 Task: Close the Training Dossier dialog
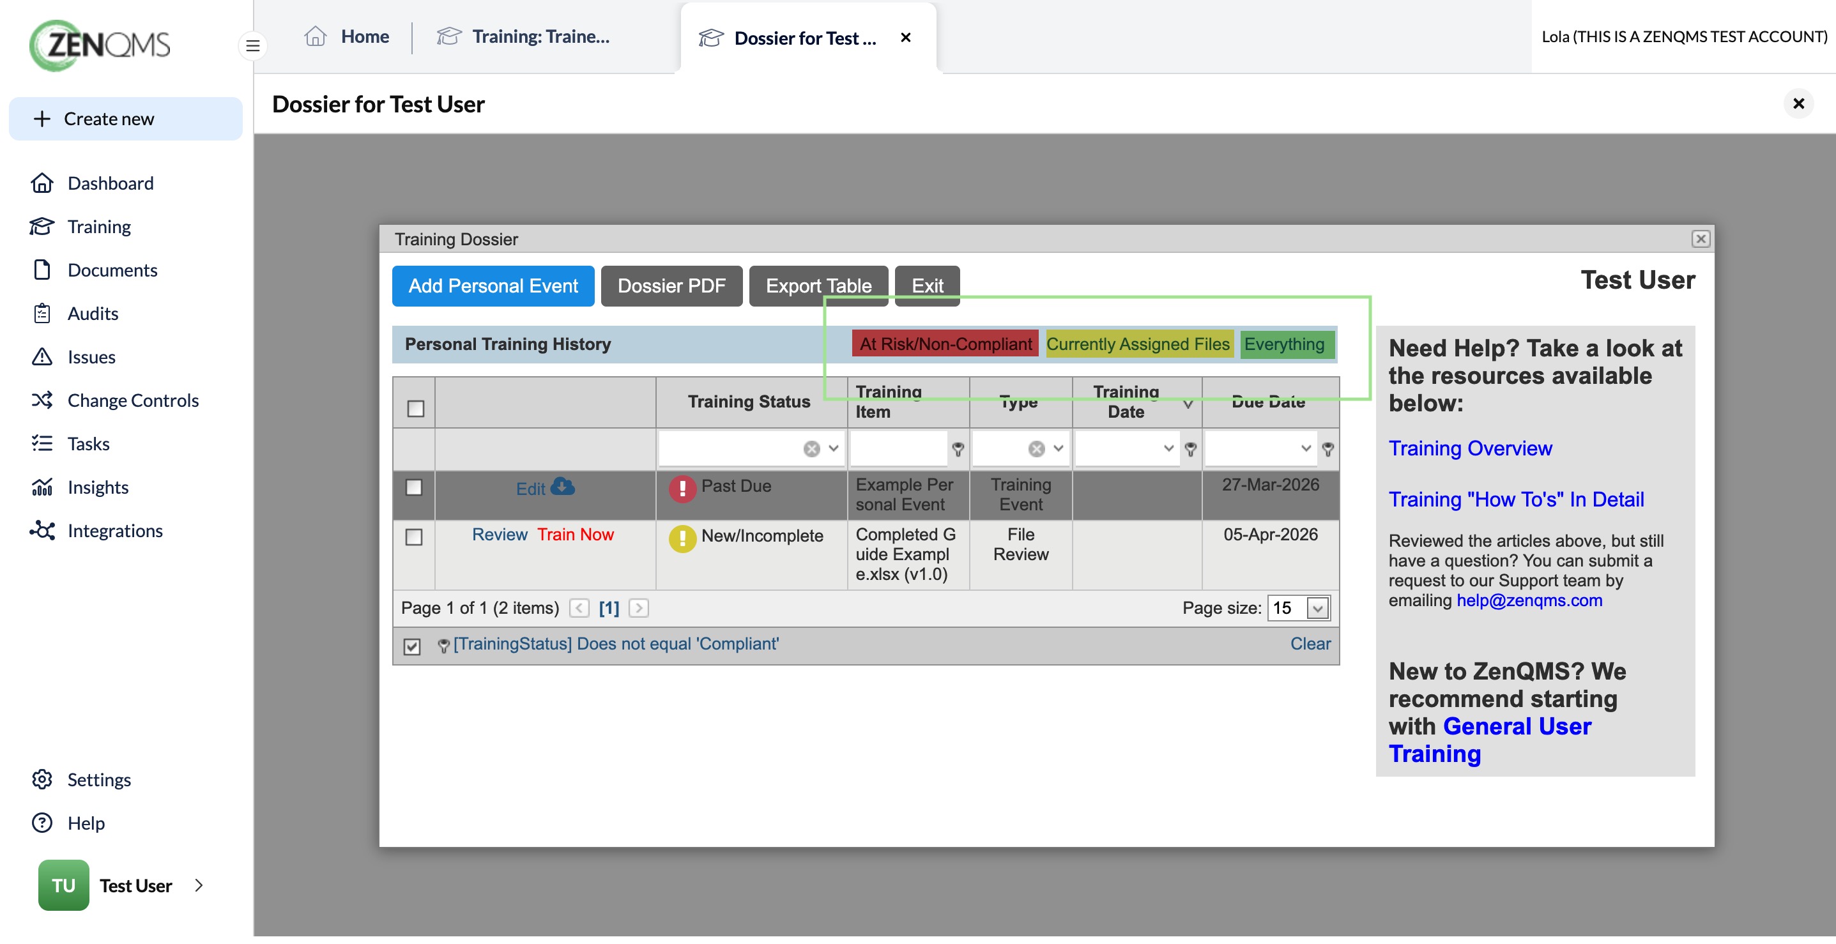(1701, 239)
